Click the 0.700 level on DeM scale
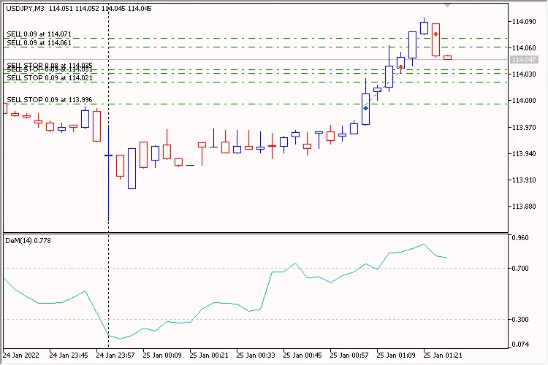Image resolution: width=548 pixels, height=365 pixels. tap(520, 269)
